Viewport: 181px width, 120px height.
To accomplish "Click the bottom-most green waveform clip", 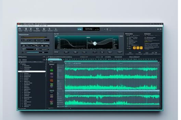I will tap(112, 102).
